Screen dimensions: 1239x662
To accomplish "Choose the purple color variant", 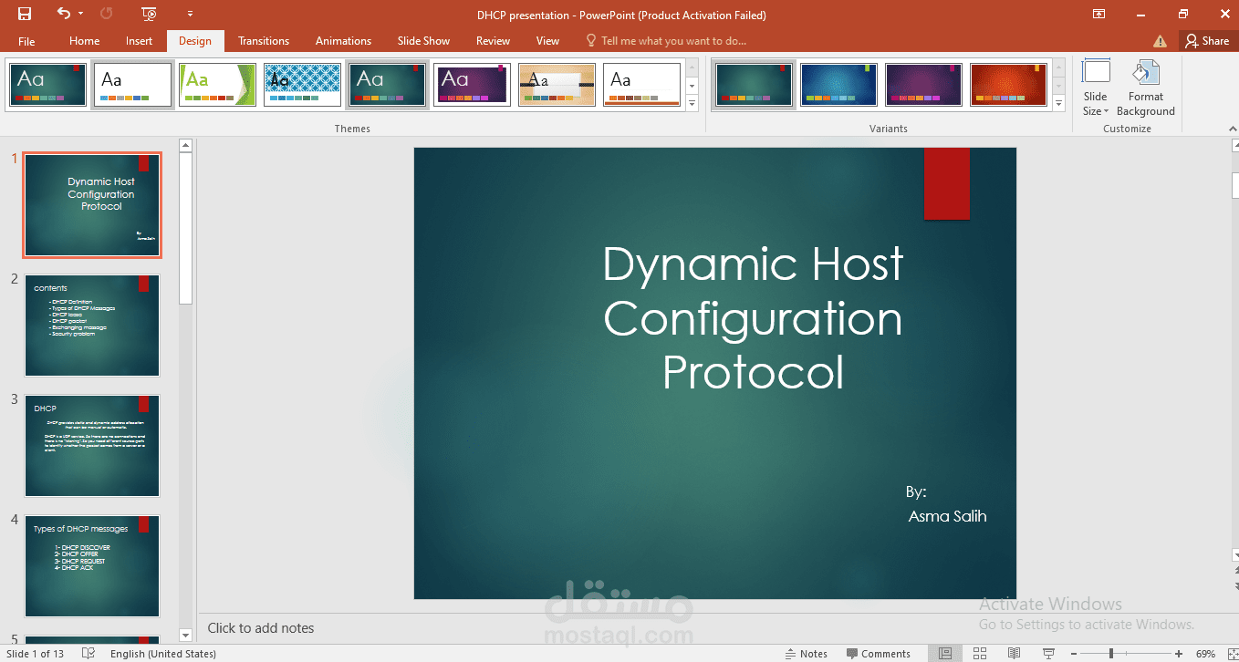I will pos(923,85).
